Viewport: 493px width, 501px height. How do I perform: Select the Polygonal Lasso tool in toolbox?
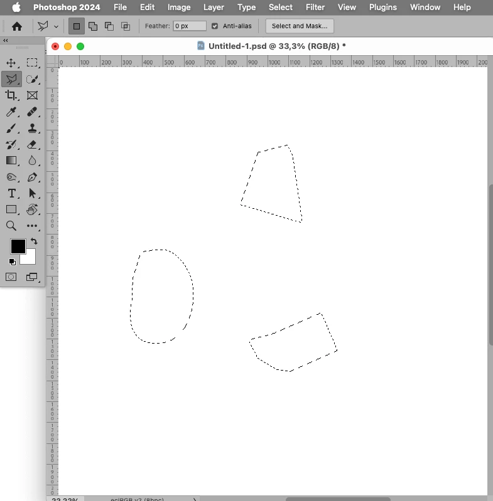11,79
